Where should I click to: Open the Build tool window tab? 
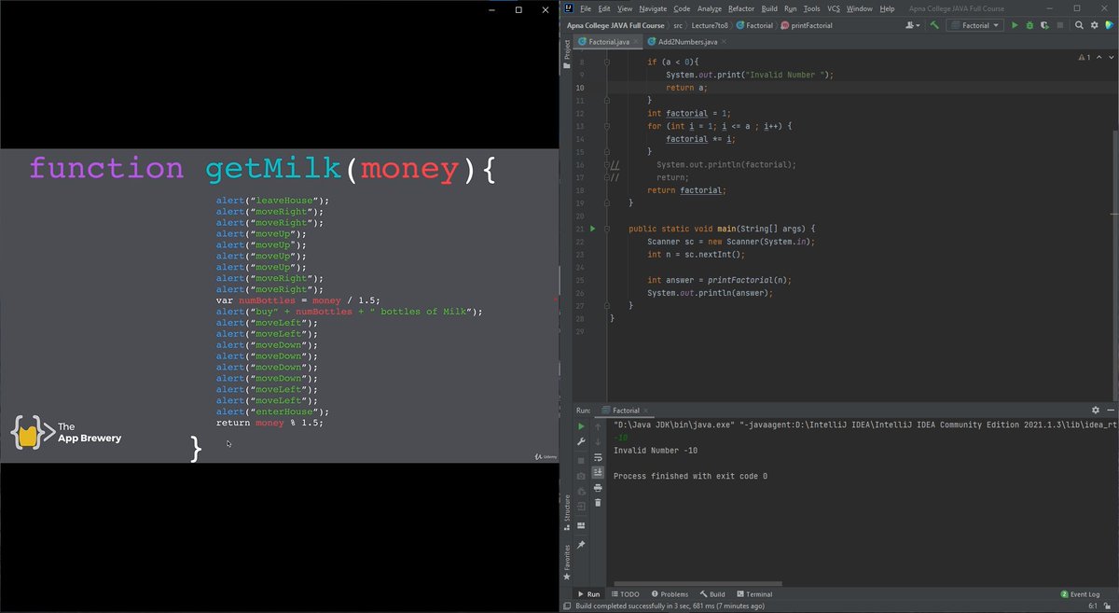click(x=711, y=594)
